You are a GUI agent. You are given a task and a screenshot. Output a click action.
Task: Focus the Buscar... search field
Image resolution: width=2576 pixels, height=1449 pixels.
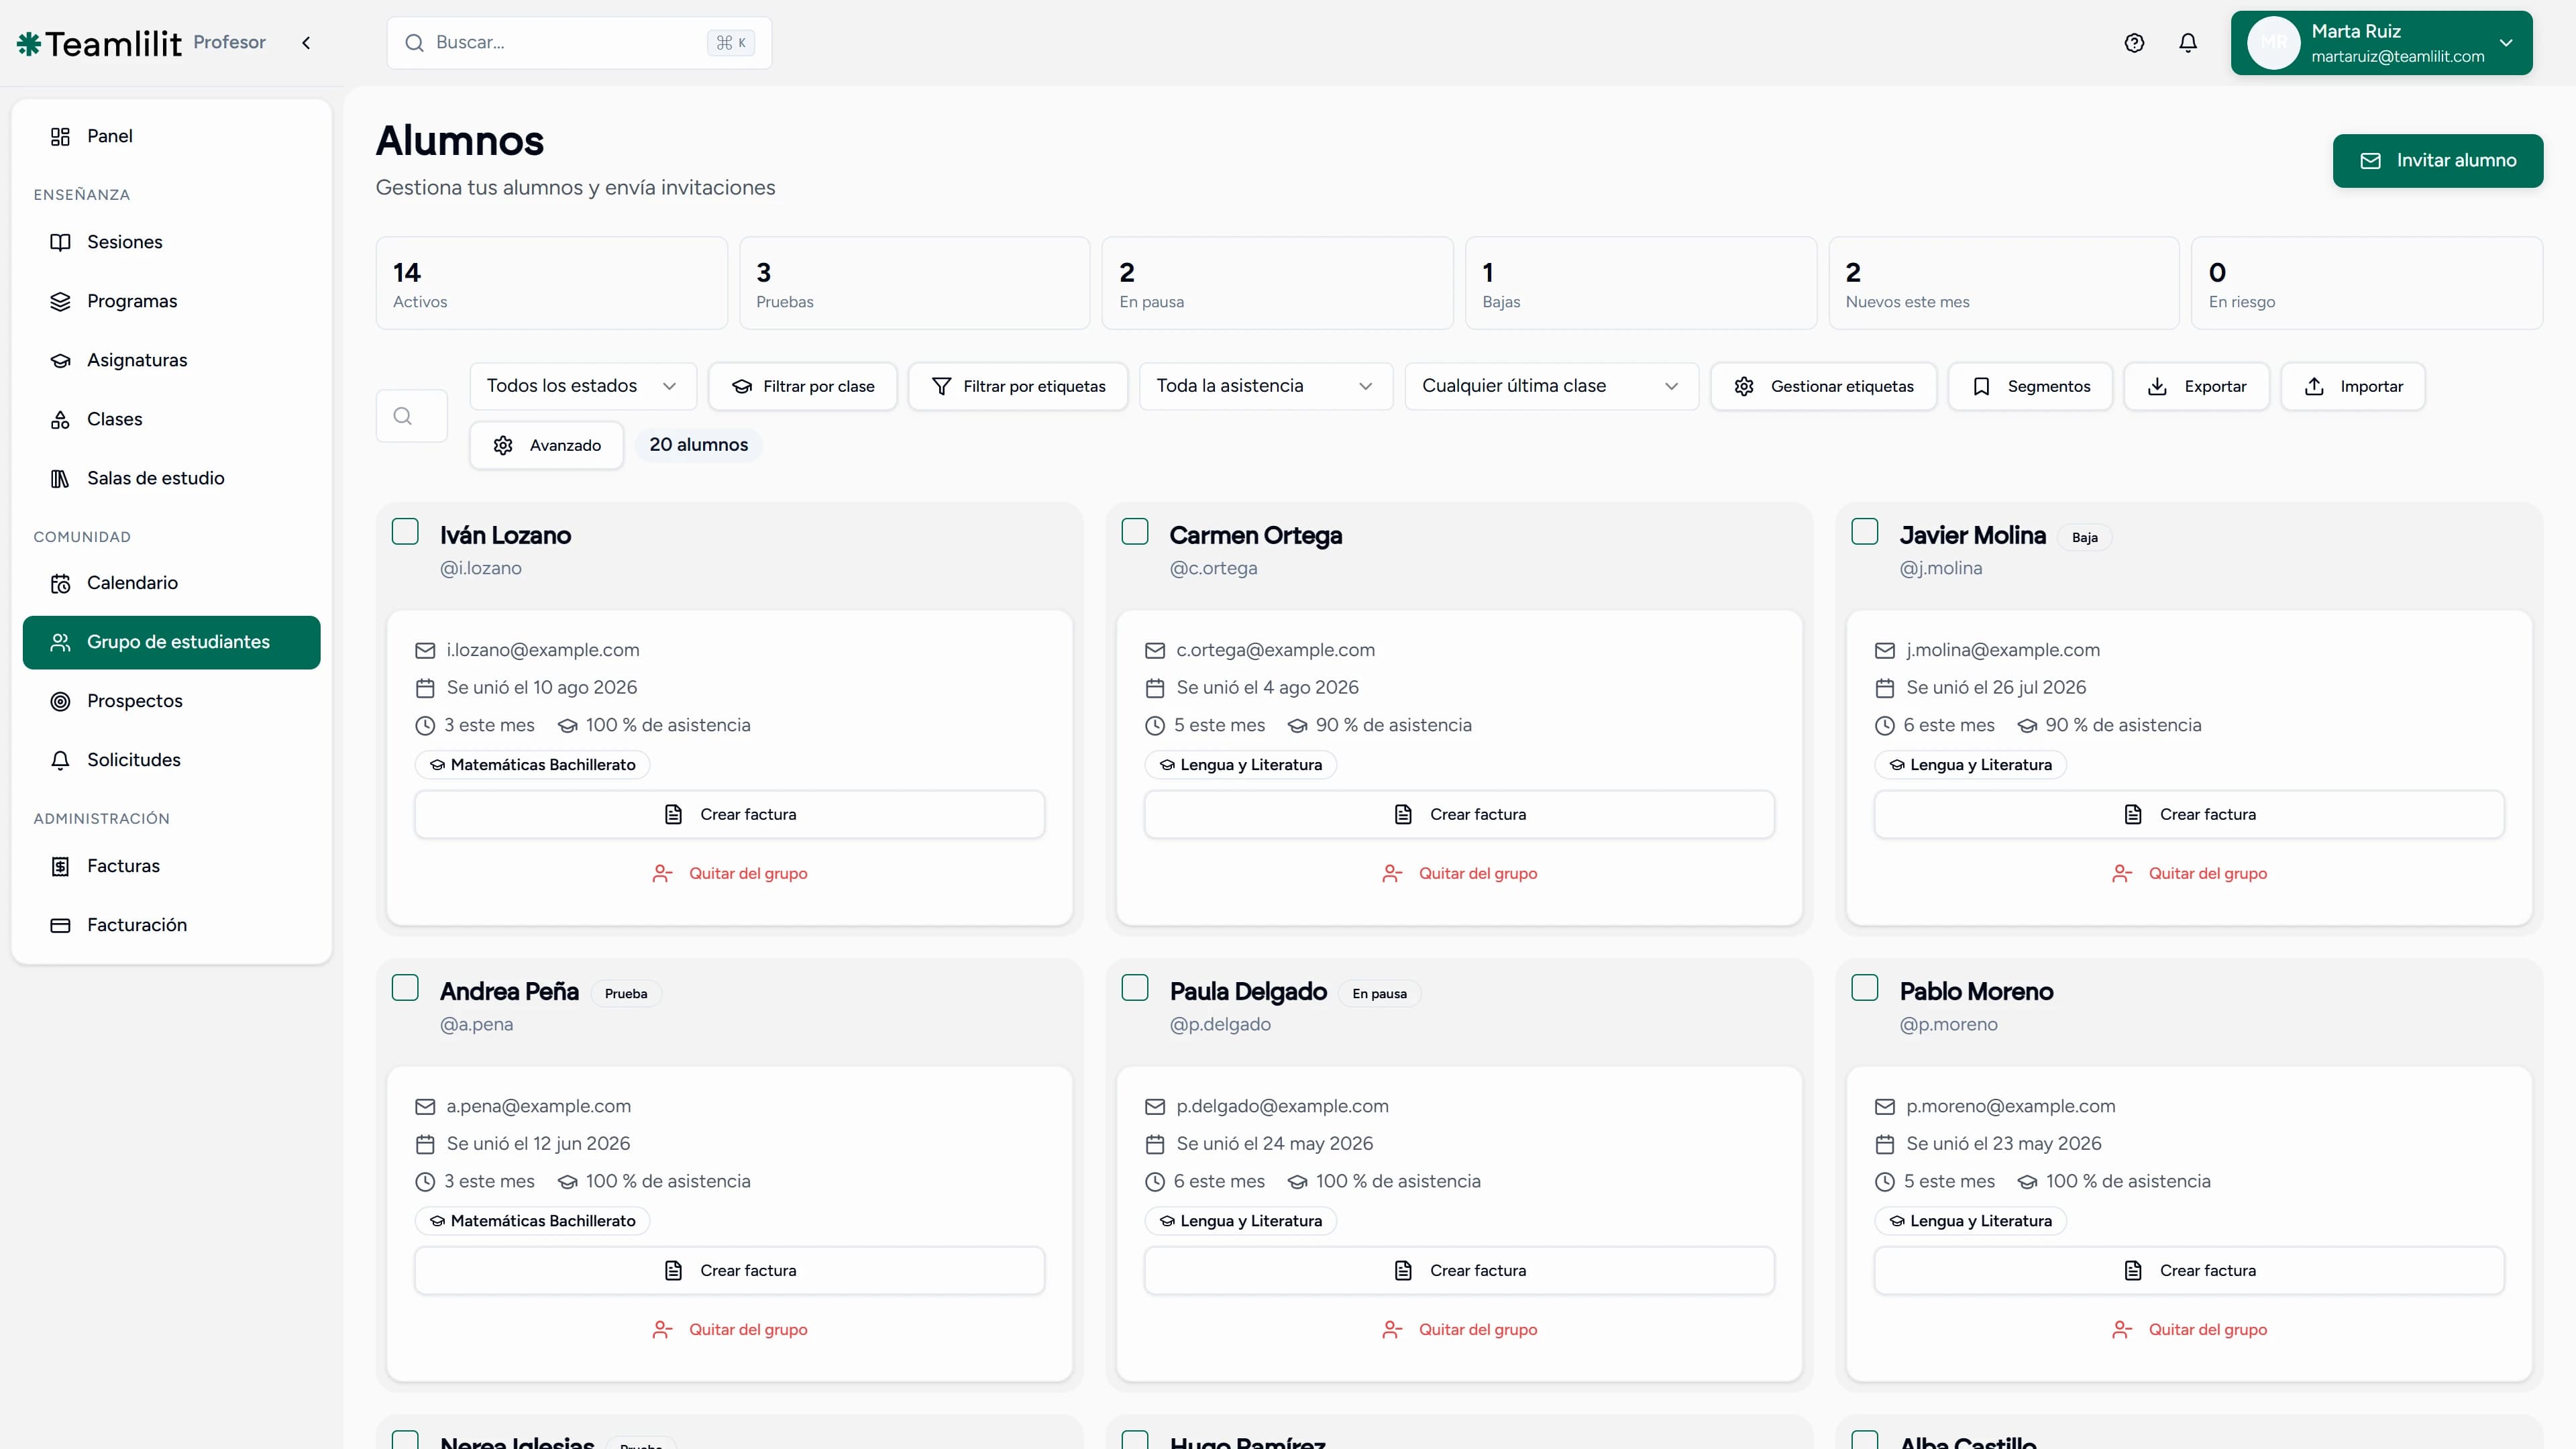pyautogui.click(x=579, y=43)
